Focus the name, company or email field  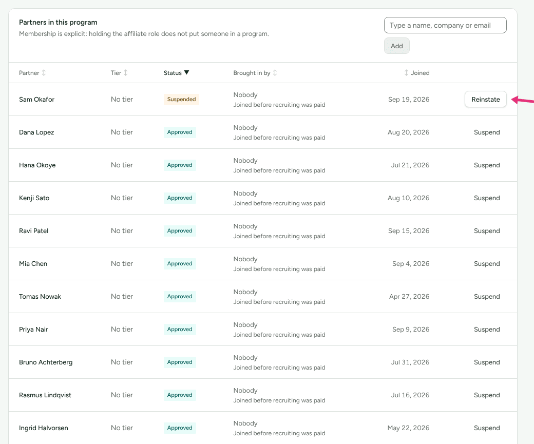(x=445, y=25)
